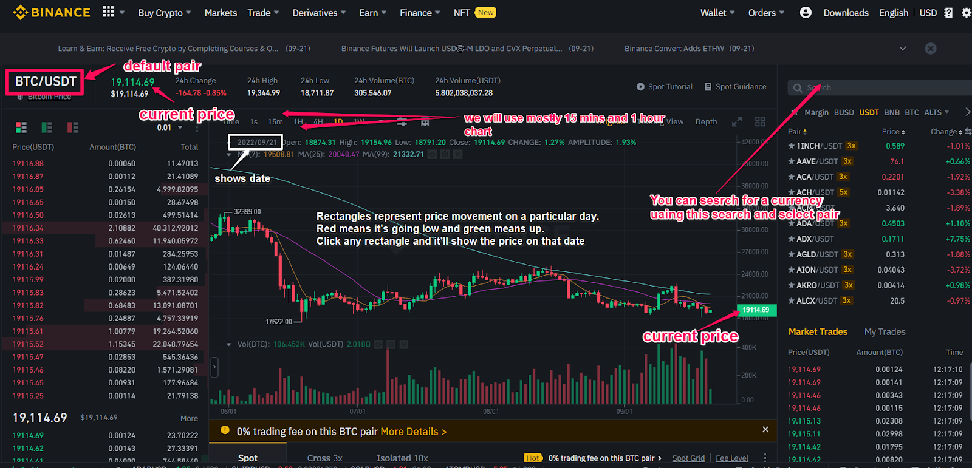Open the chart technical indicator settings icon
Viewport: 972px width, 468px height.
pyautogui.click(x=402, y=122)
